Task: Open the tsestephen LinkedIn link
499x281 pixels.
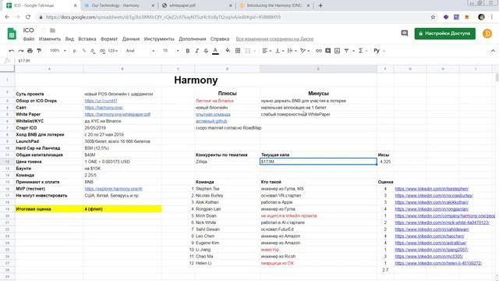Action: pos(431,189)
